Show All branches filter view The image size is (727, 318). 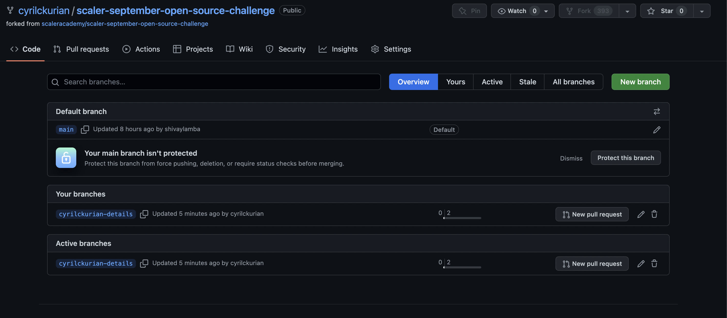(573, 82)
